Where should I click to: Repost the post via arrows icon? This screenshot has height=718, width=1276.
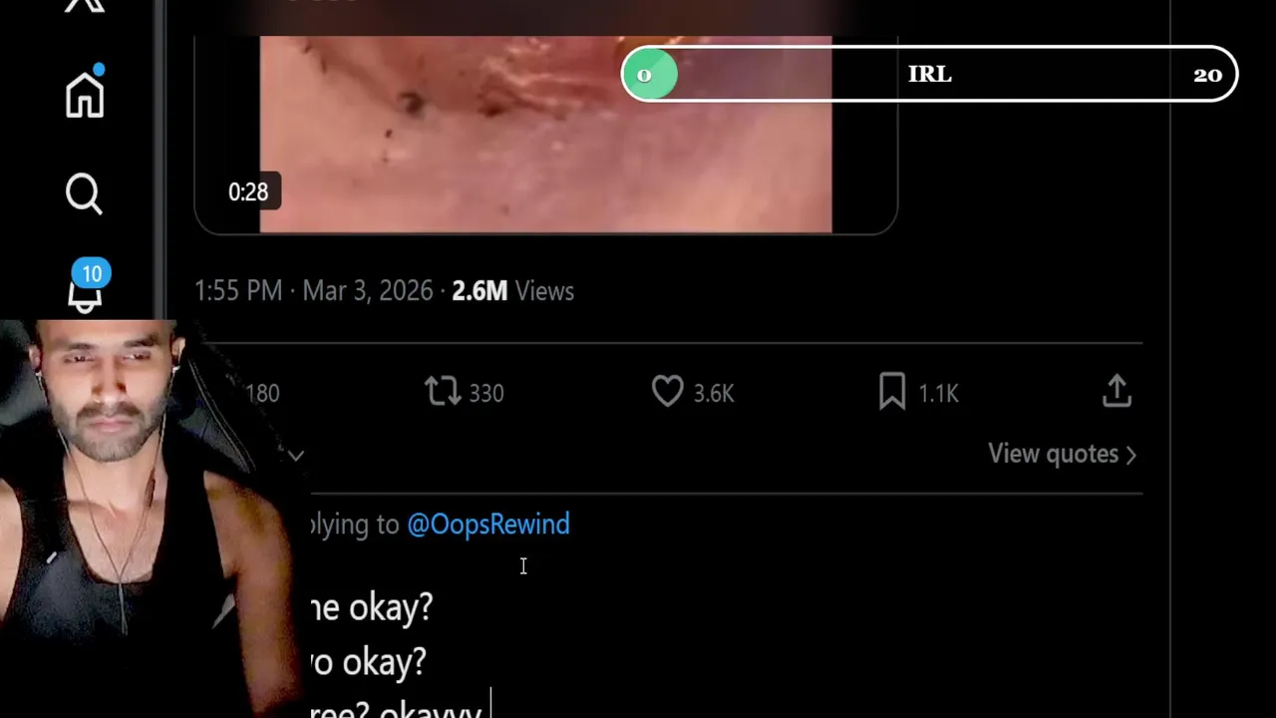pyautogui.click(x=443, y=392)
